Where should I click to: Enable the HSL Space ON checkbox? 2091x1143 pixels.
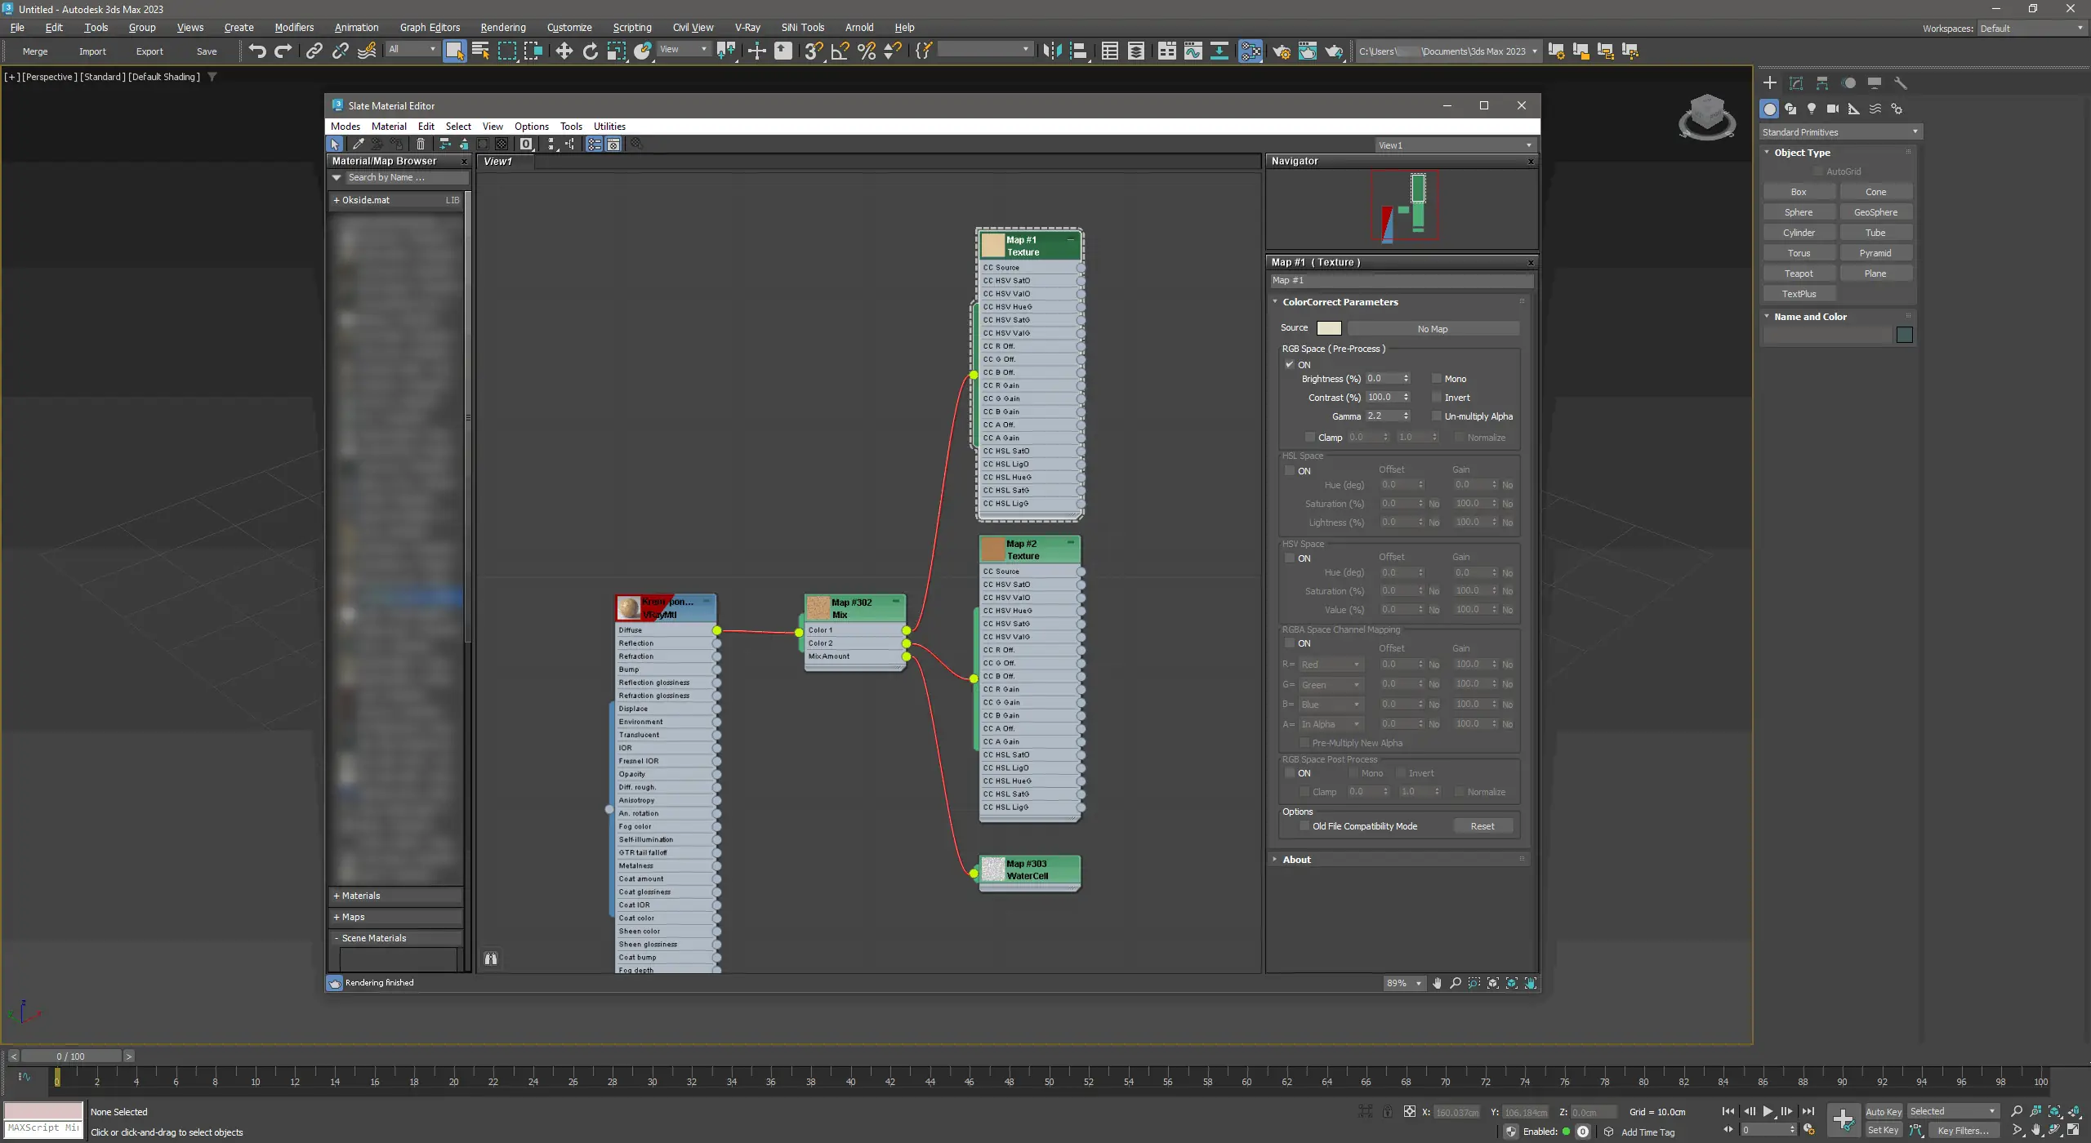(x=1290, y=471)
